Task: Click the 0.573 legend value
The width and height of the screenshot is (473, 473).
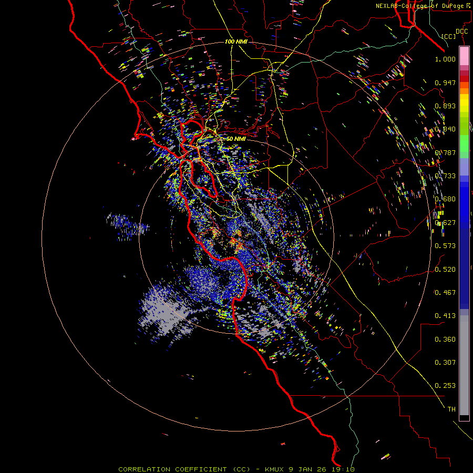Action: point(445,246)
